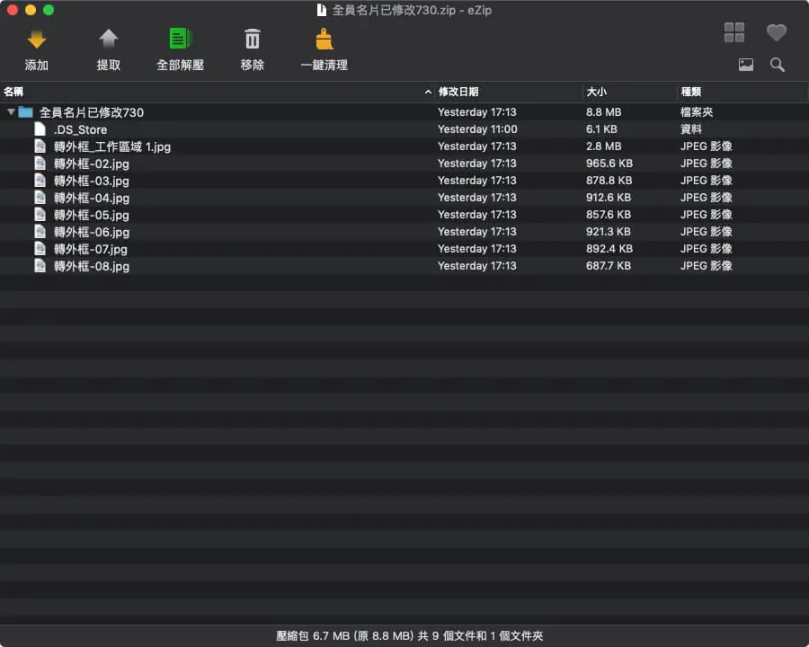Sort by 修改日期 column header
Image resolution: width=809 pixels, height=647 pixels.
coord(458,92)
